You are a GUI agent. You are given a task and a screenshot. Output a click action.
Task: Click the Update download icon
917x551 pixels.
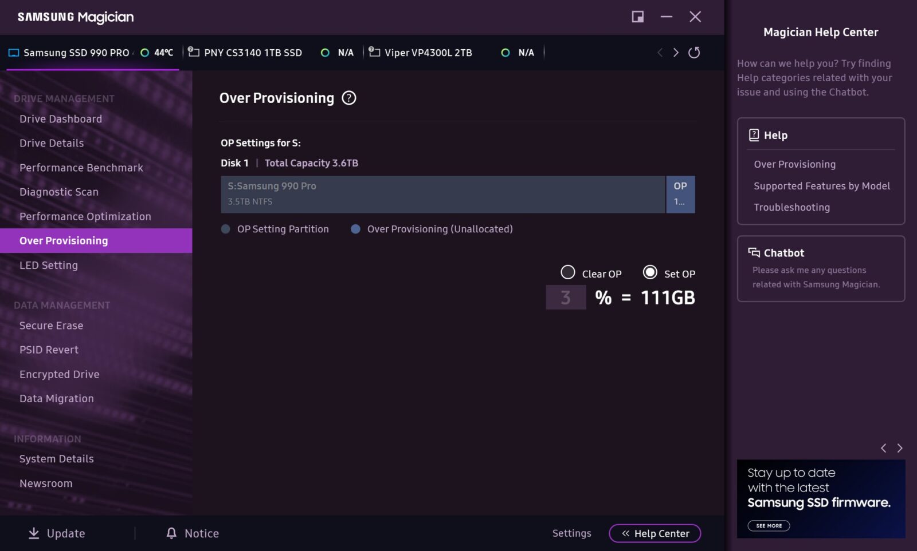pyautogui.click(x=34, y=533)
